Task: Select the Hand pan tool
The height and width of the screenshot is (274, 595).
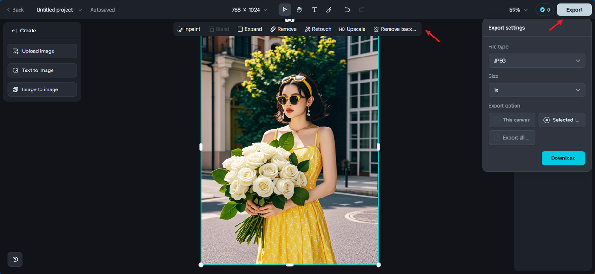Action: 299,10
